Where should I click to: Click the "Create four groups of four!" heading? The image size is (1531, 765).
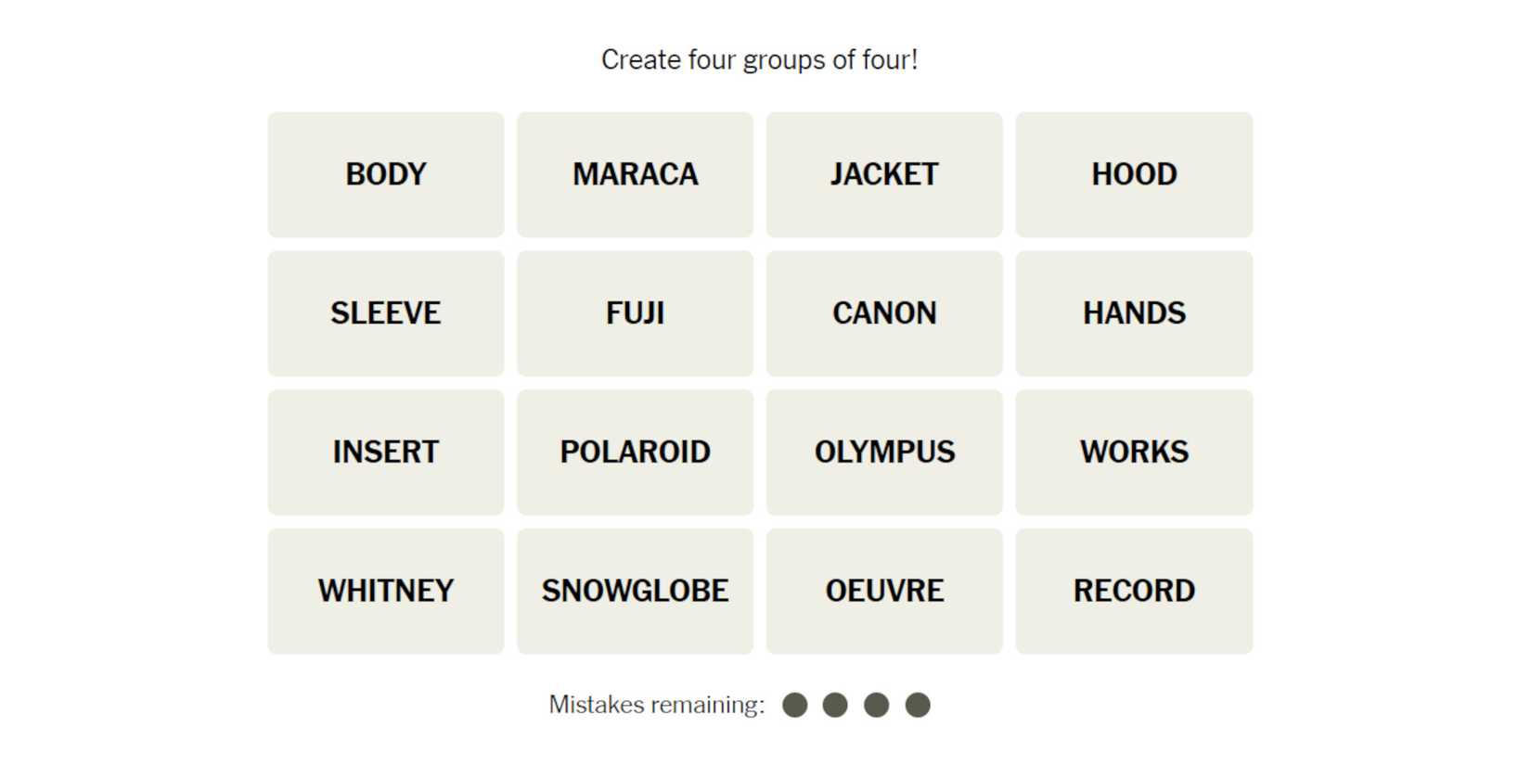click(x=759, y=60)
